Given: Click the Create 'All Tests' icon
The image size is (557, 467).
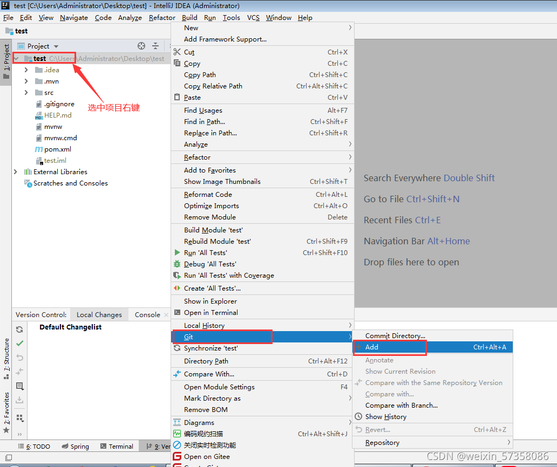Looking at the screenshot, I should (x=177, y=288).
